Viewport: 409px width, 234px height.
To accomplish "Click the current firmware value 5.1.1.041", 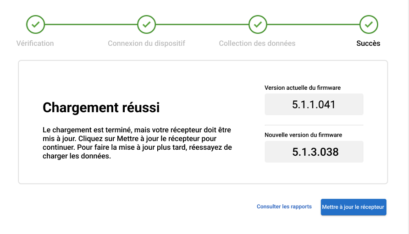I will (x=314, y=104).
